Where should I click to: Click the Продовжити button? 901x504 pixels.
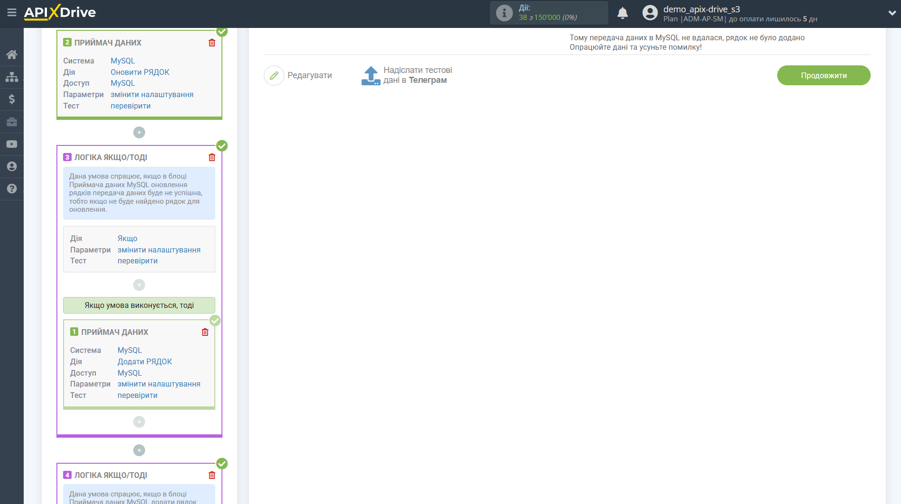pyautogui.click(x=824, y=75)
